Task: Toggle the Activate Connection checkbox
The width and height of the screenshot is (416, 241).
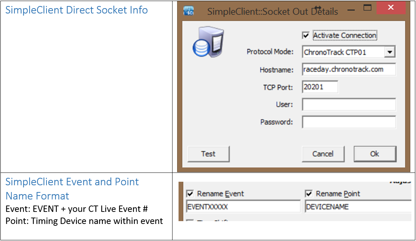Action: click(306, 35)
